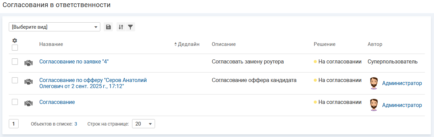
Task: Click Администратор avatar in the last row
Action: 374,105
